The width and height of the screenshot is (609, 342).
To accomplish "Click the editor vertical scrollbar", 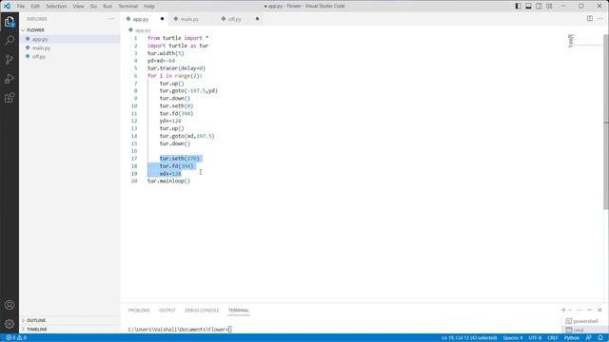I will pyautogui.click(x=606, y=123).
